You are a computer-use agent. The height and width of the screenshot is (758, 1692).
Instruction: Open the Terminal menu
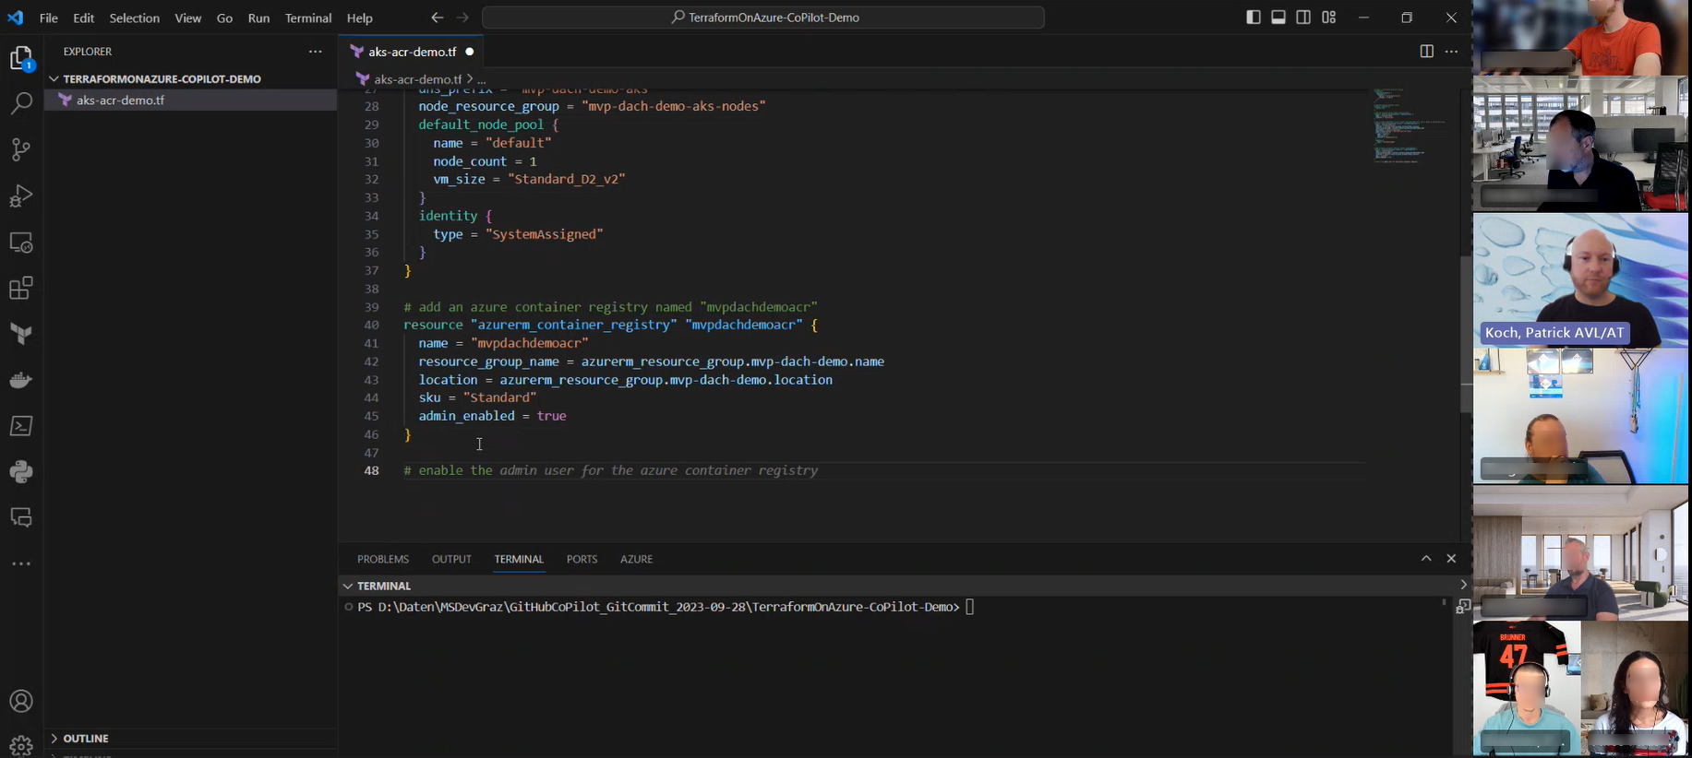(x=307, y=18)
